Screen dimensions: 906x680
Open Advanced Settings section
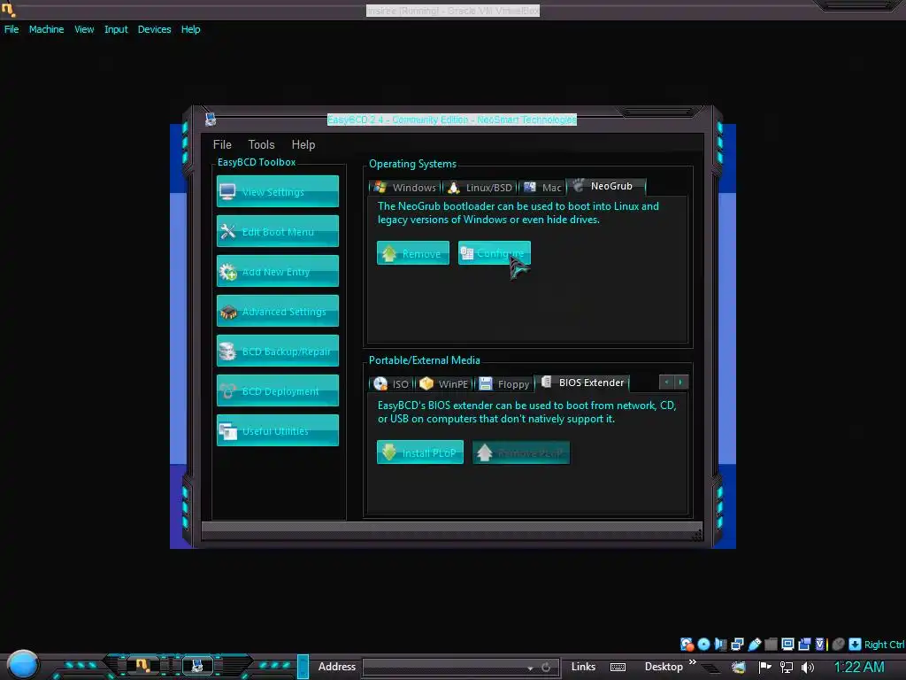click(x=277, y=311)
